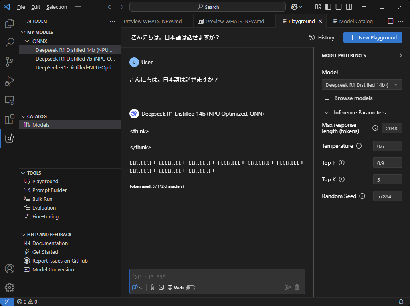Click the Max response length field 2048
The width and height of the screenshot is (410, 306).
tap(392, 128)
